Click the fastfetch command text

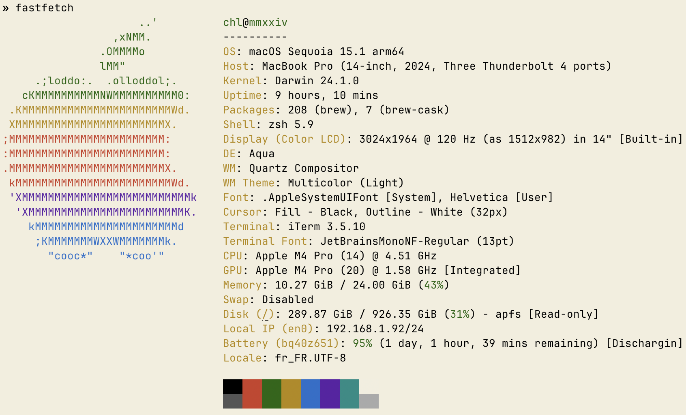(44, 8)
